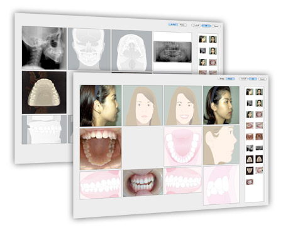Open the side profile photo in front grid
Image resolution: width=283 pixels, height=230 pixels.
(101, 106)
